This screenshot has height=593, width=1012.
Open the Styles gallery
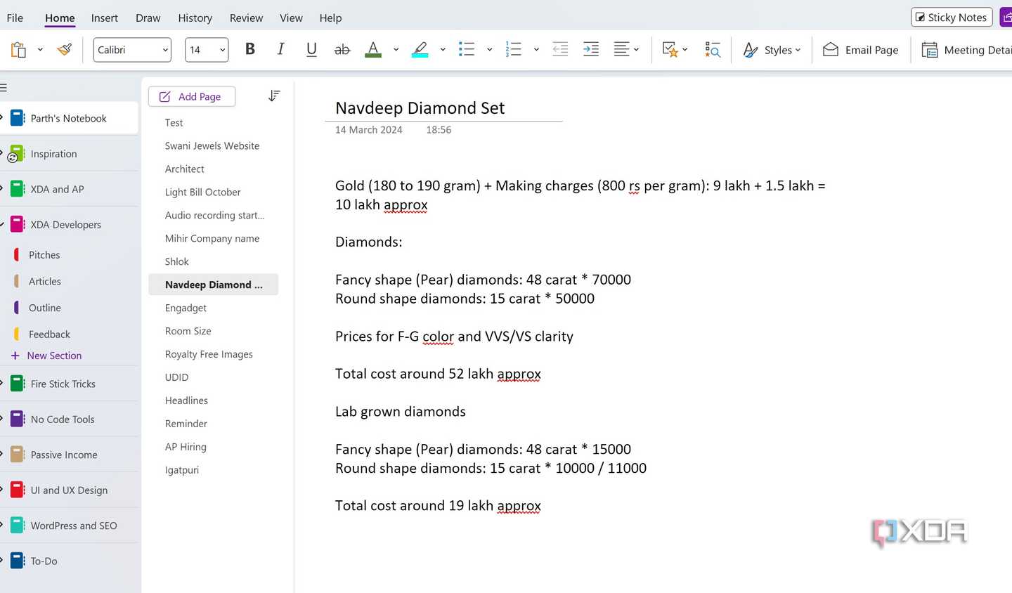(x=772, y=50)
